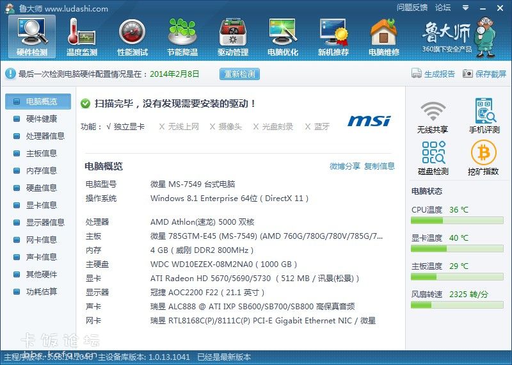Open 电脑优化 PC optimization
This screenshot has height=365, width=512.
pyautogui.click(x=283, y=37)
